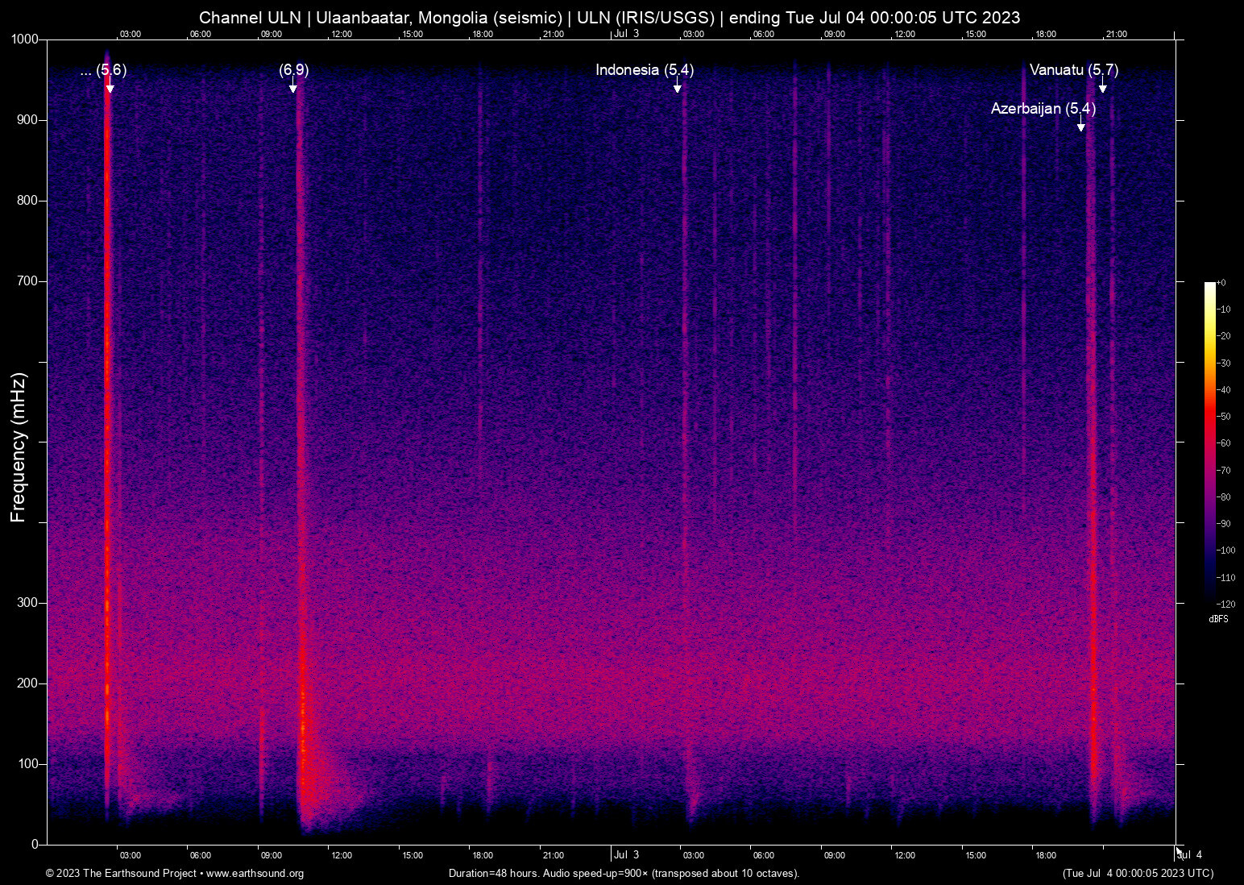
Task: Select the arrow below Indonesia (5.4)
Action: pos(678,88)
